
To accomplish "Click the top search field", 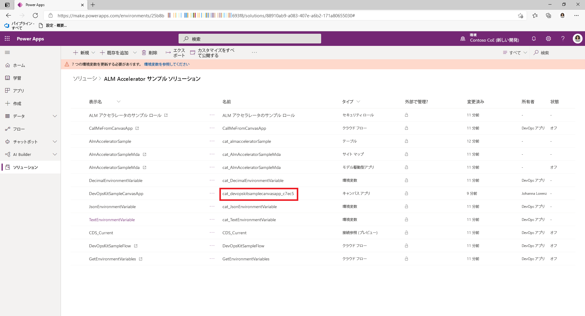I will [x=250, y=39].
